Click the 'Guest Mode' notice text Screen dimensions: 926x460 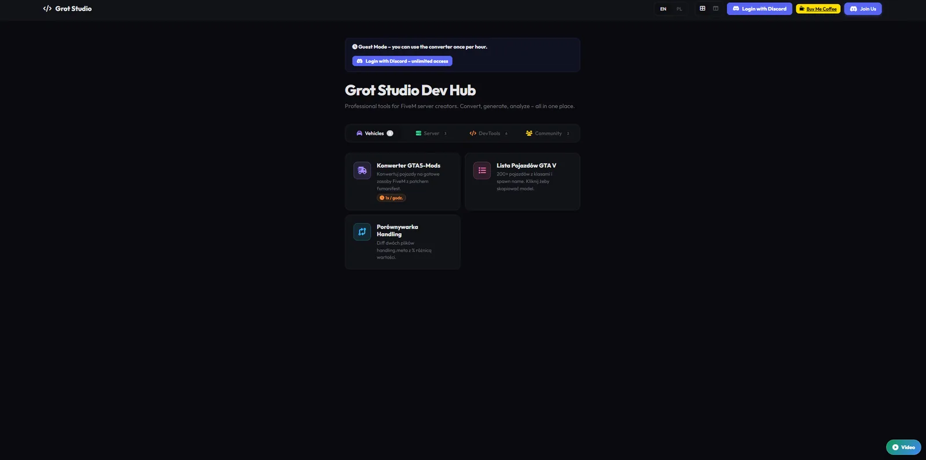click(420, 47)
